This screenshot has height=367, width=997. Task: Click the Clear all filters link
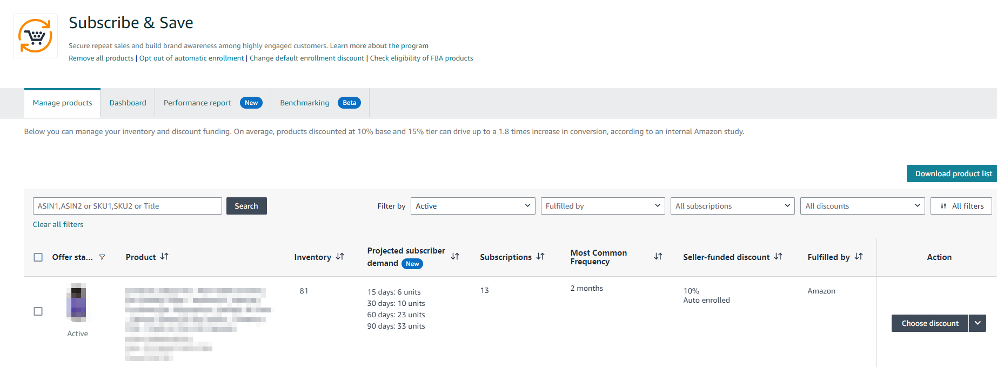point(58,224)
